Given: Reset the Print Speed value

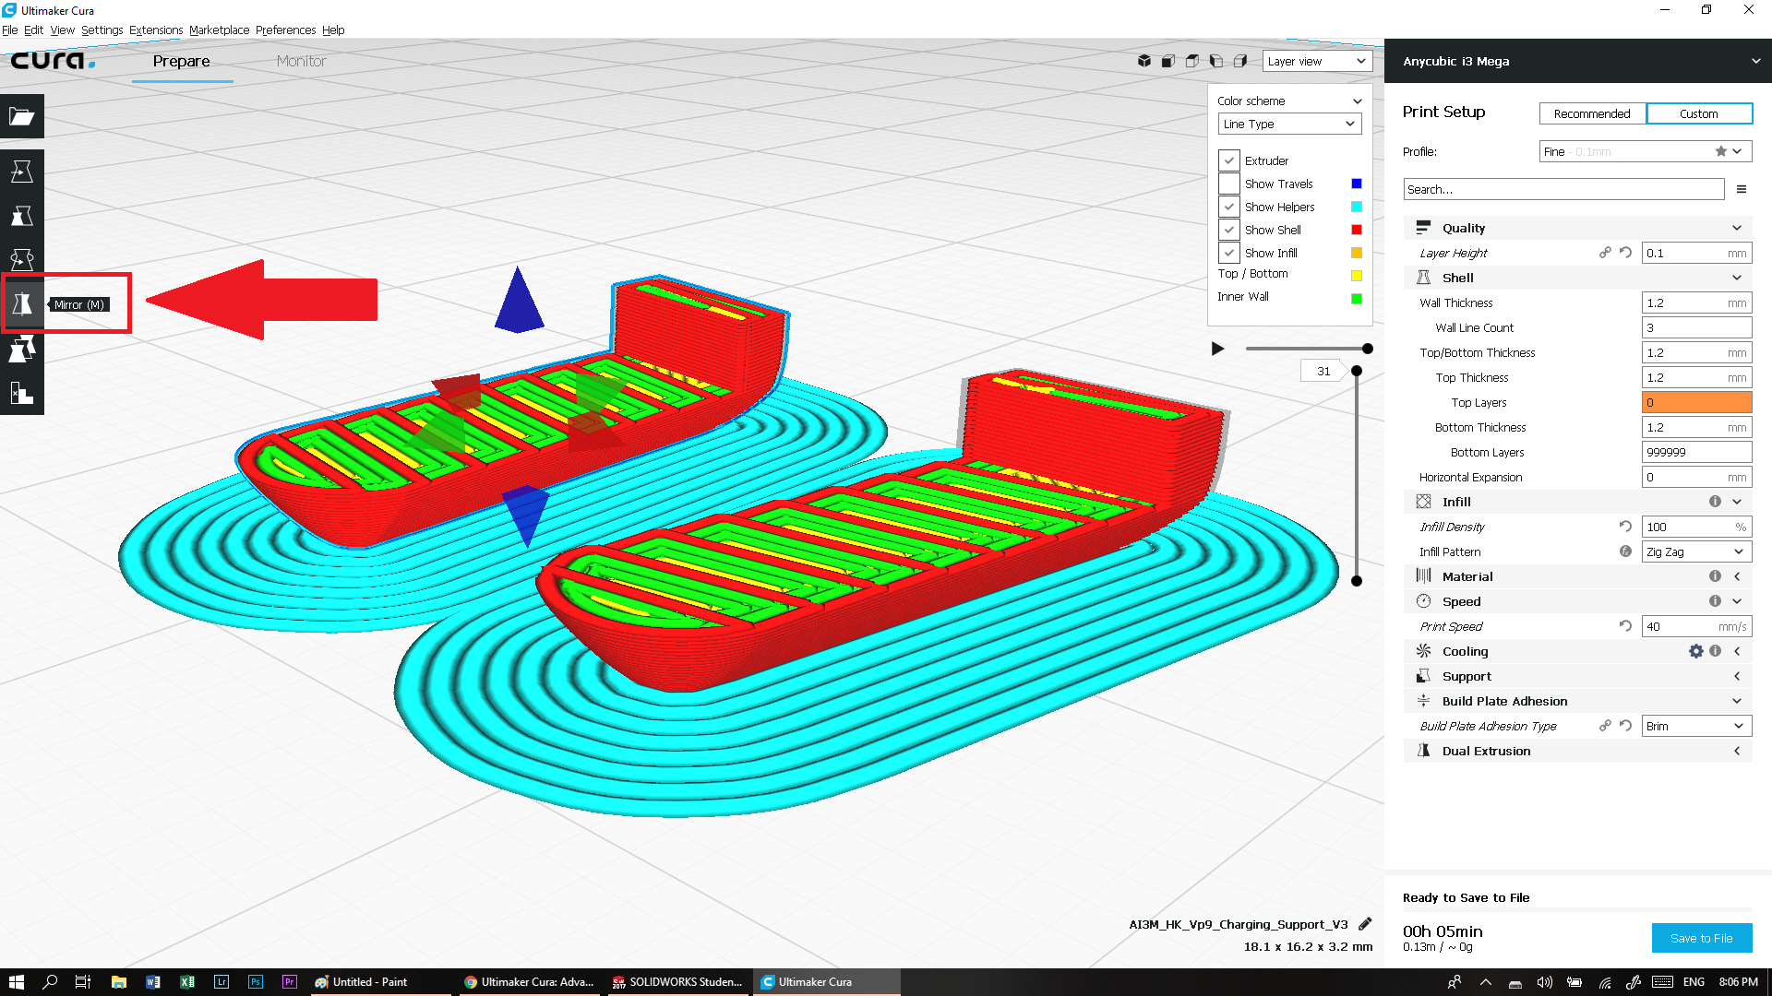Looking at the screenshot, I should point(1626,626).
